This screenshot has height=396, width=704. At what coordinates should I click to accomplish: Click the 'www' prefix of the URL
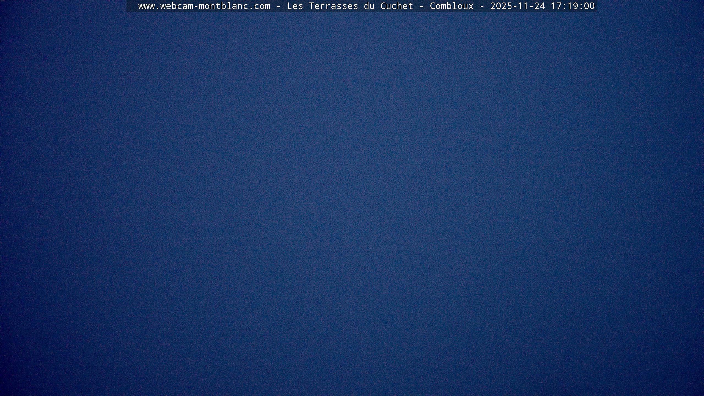(x=146, y=6)
